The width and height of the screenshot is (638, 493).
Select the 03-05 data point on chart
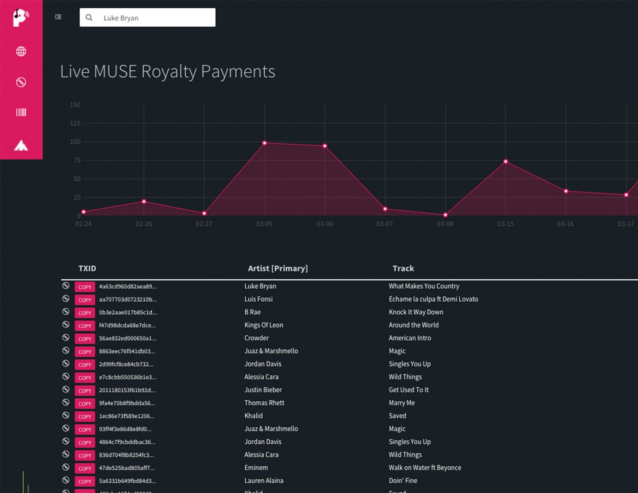265,143
